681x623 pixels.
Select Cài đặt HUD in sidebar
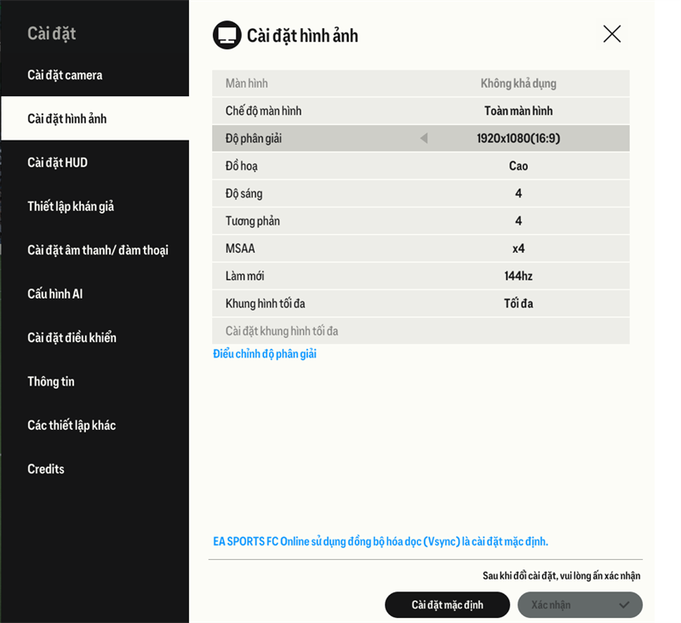(x=57, y=163)
